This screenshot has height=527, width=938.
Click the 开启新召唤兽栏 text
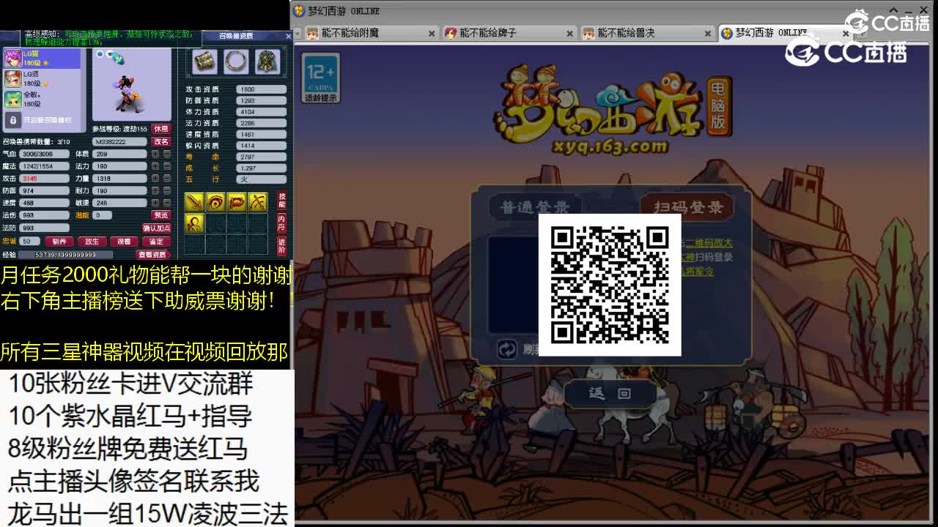pyautogui.click(x=47, y=120)
